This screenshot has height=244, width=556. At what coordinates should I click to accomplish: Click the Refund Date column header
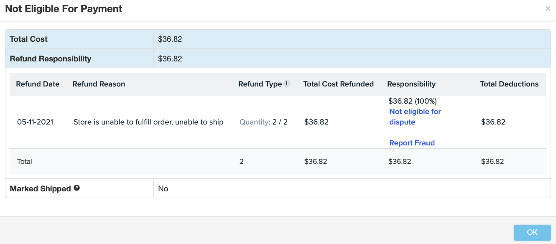click(x=38, y=84)
